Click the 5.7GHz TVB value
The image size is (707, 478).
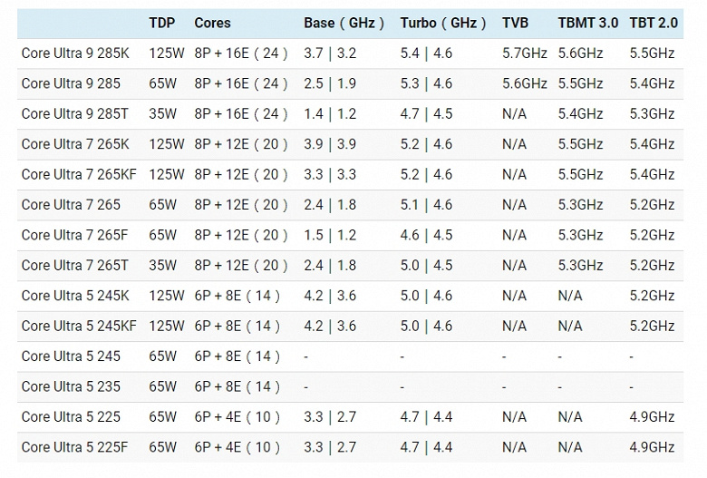coord(525,54)
